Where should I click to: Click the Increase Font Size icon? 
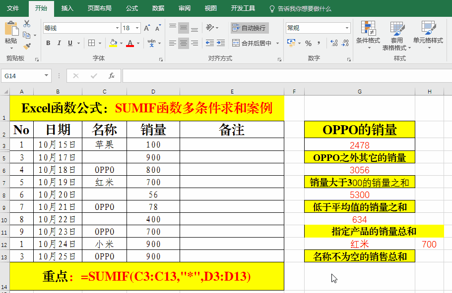tap(147, 28)
